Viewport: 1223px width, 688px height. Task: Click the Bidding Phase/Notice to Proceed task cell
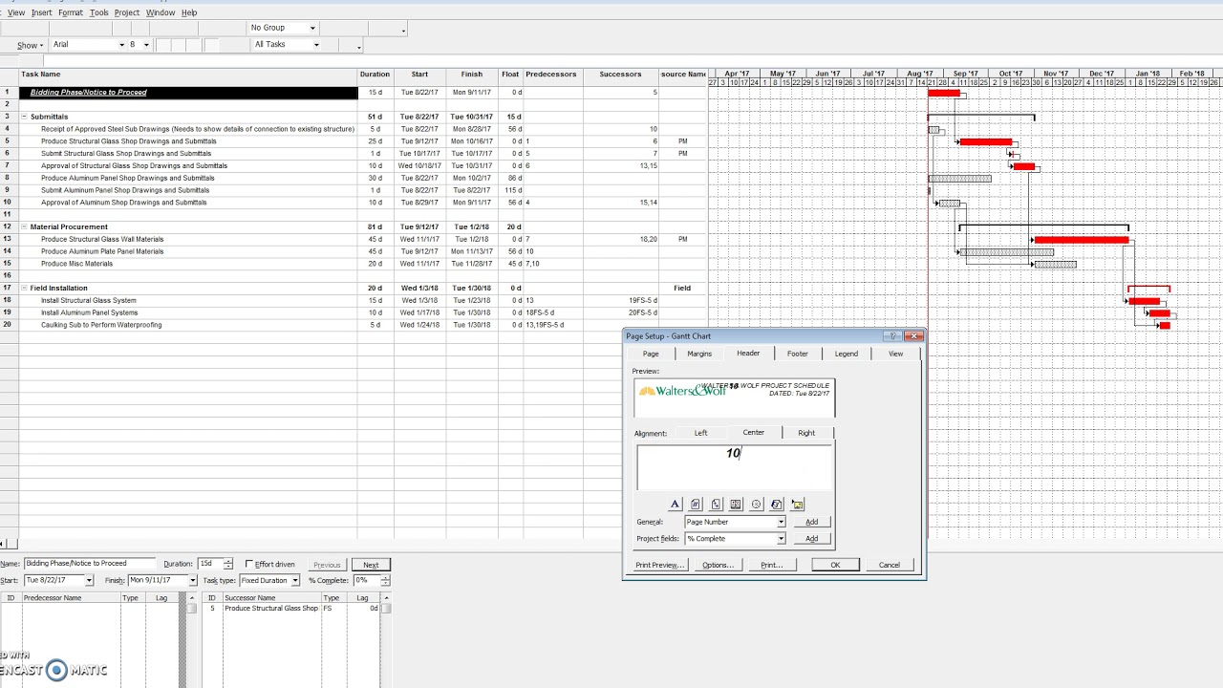tap(188, 93)
